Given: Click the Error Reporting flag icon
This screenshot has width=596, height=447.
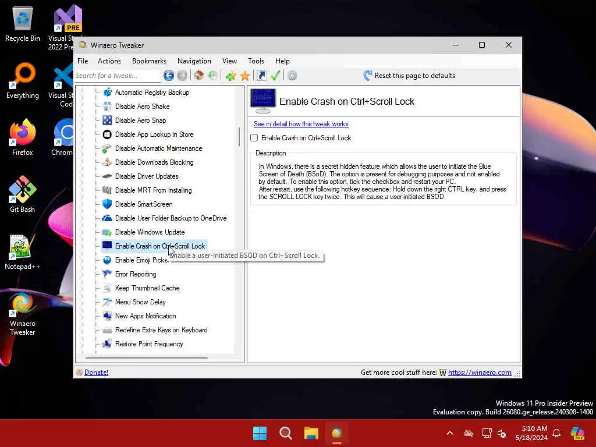Looking at the screenshot, I should (107, 274).
